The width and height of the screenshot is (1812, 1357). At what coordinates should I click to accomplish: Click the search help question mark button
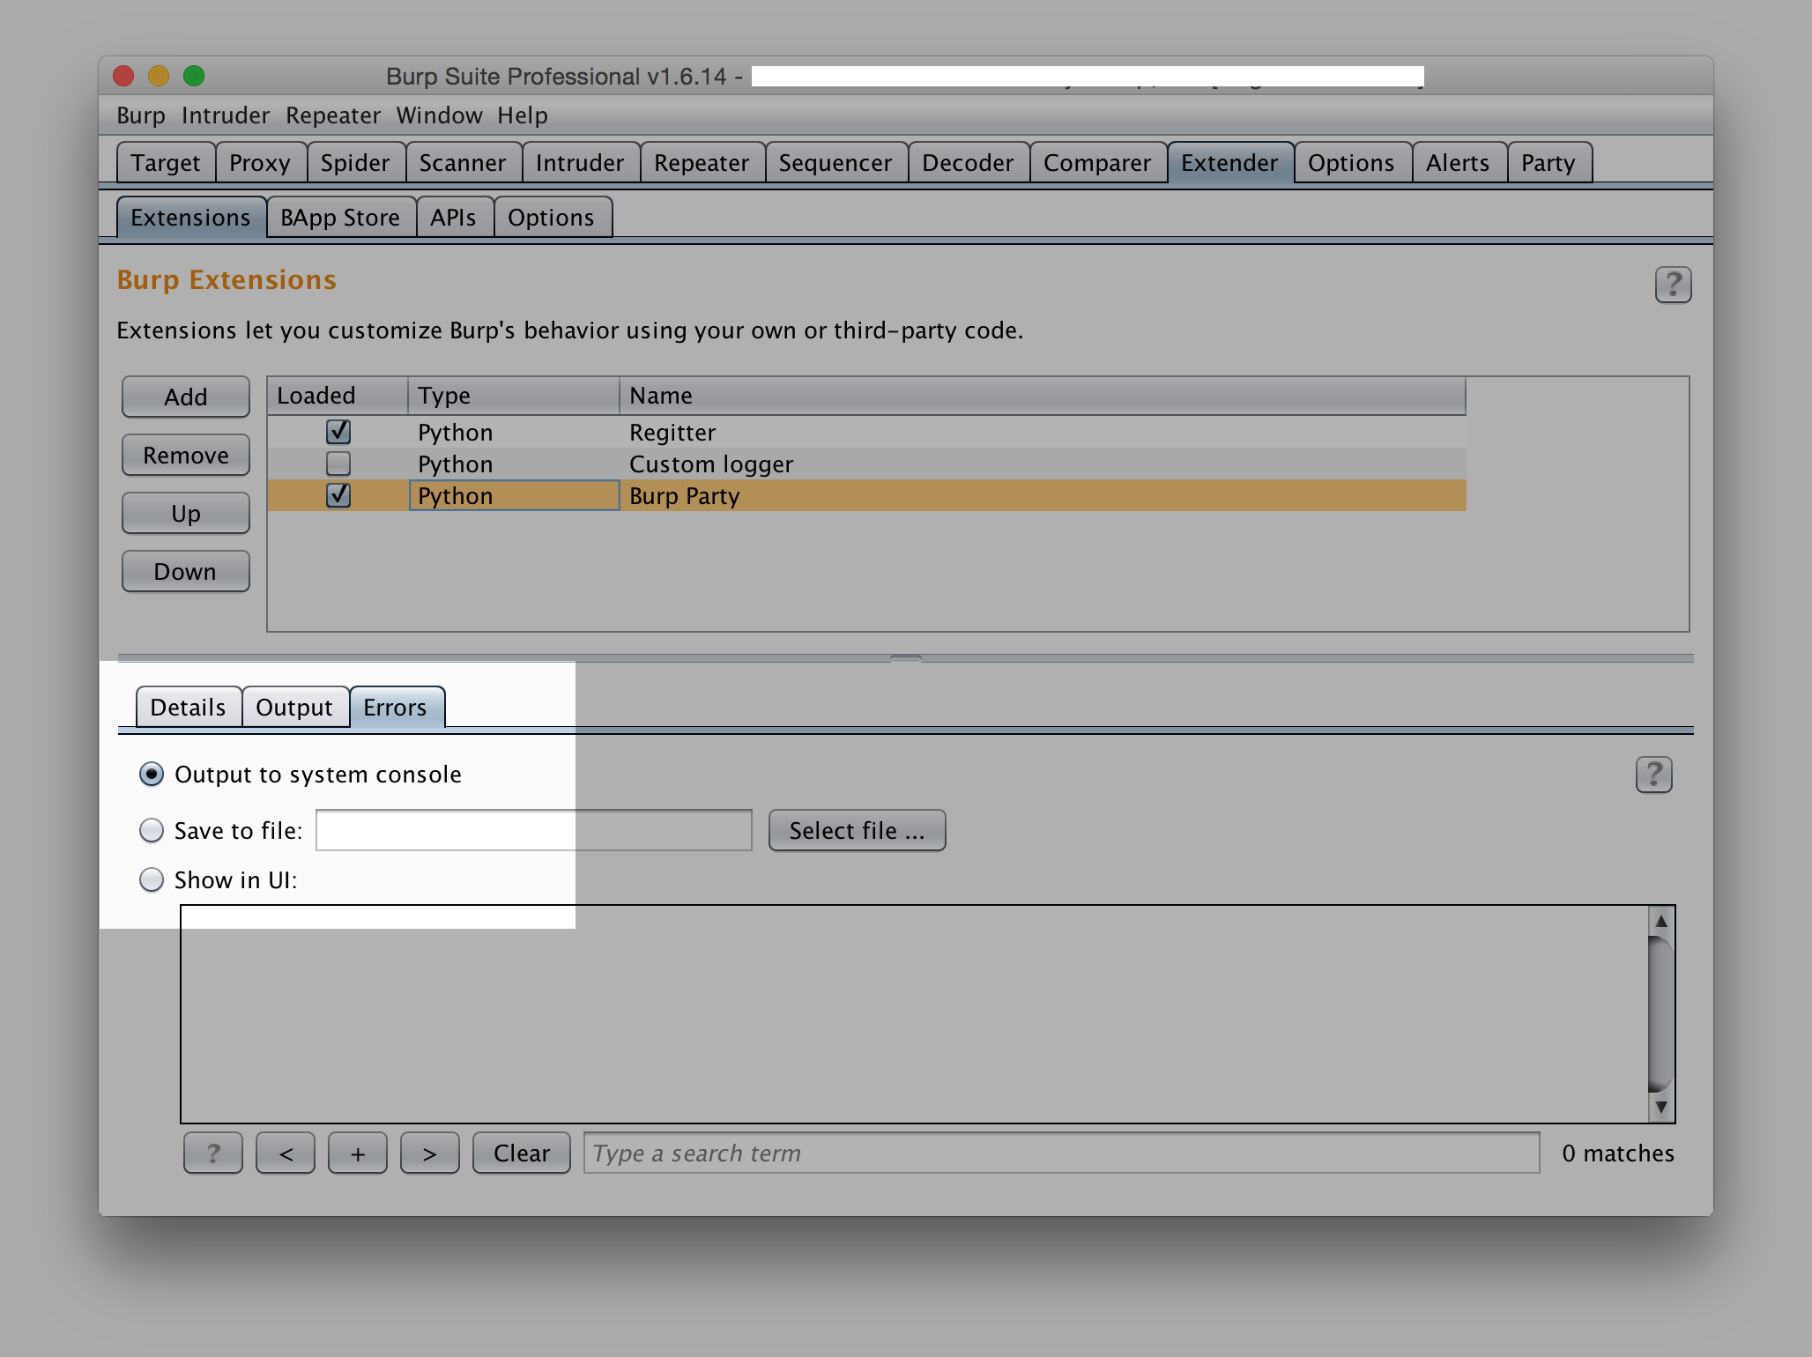[x=212, y=1153]
